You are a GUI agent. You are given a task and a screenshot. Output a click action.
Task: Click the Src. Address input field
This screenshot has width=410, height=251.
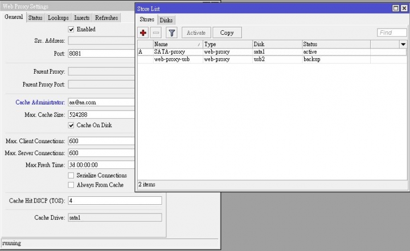click(101, 41)
